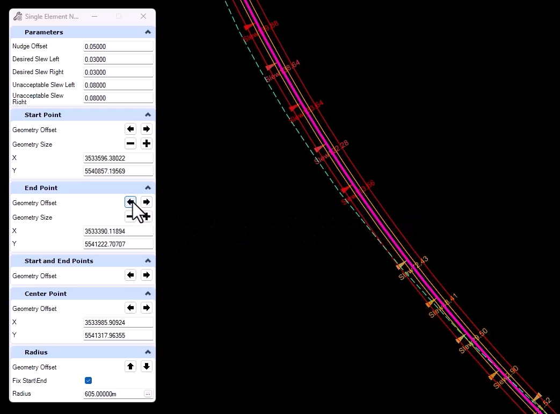560x414 pixels.
Task: Increase End Point geometry size with plus
Action: (x=146, y=216)
